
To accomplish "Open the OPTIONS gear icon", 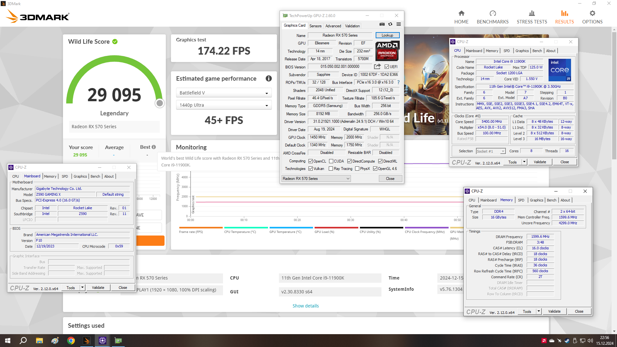I will [592, 13].
